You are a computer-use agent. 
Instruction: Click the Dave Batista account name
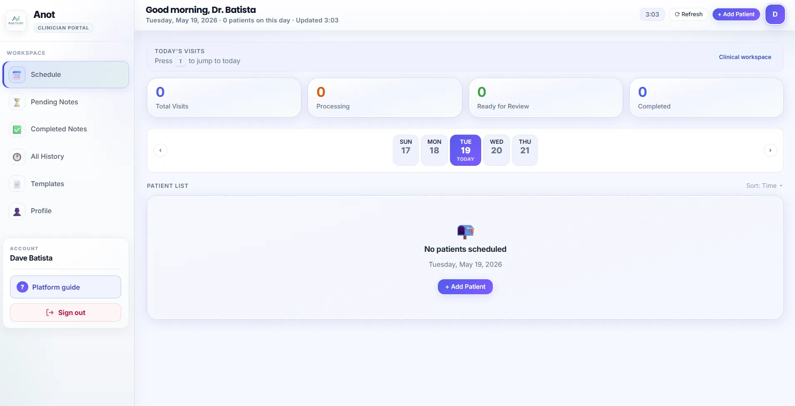click(x=31, y=258)
